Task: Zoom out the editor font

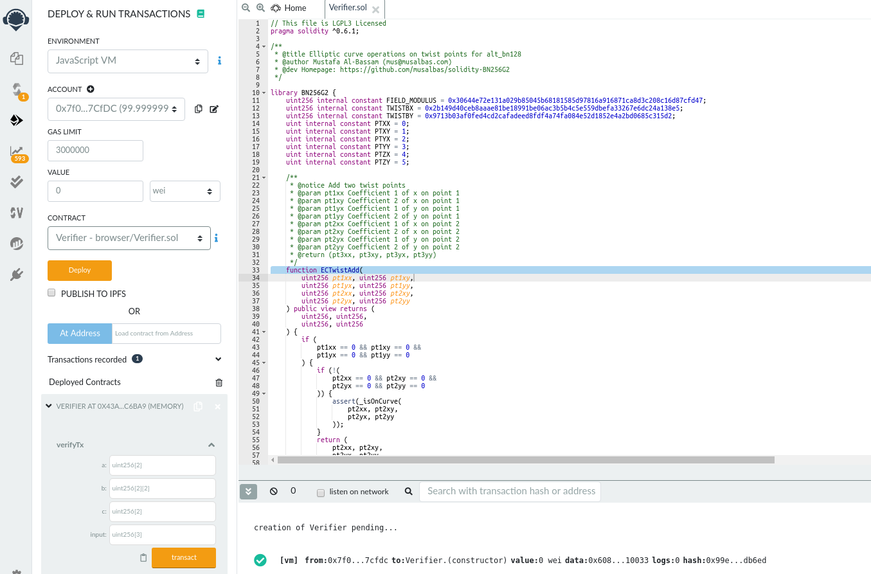Action: point(246,8)
